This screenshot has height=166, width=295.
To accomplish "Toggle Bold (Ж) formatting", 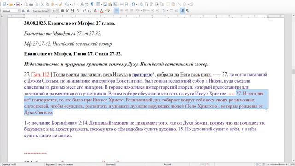I will tap(62, 11).
